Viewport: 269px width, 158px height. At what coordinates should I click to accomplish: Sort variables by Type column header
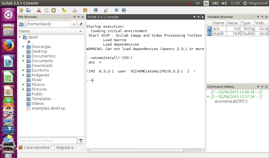pos(247,23)
